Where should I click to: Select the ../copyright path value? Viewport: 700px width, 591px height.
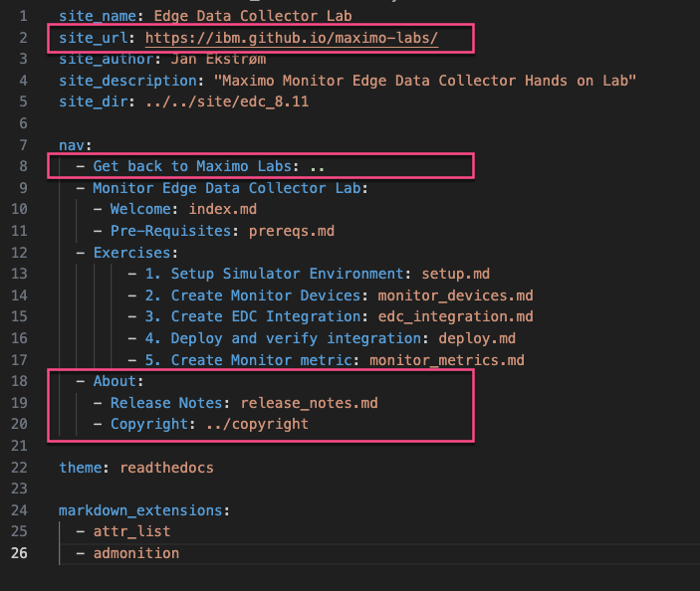tap(257, 424)
